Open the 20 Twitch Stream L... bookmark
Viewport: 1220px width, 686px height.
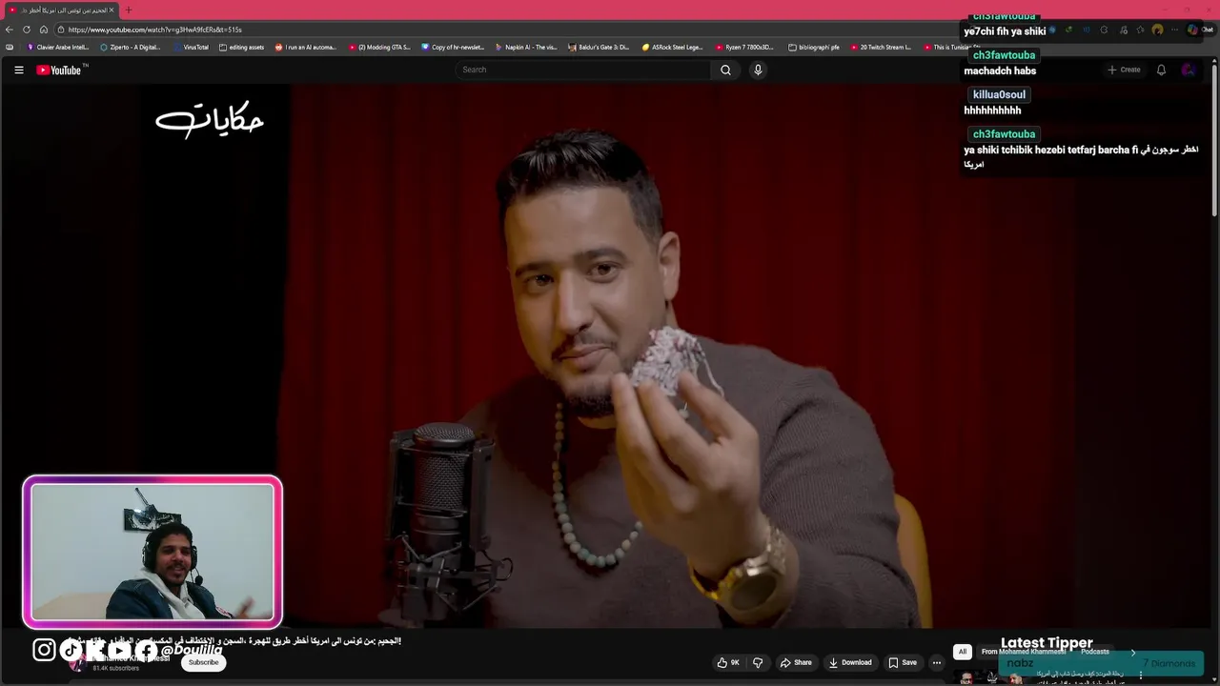tap(881, 47)
